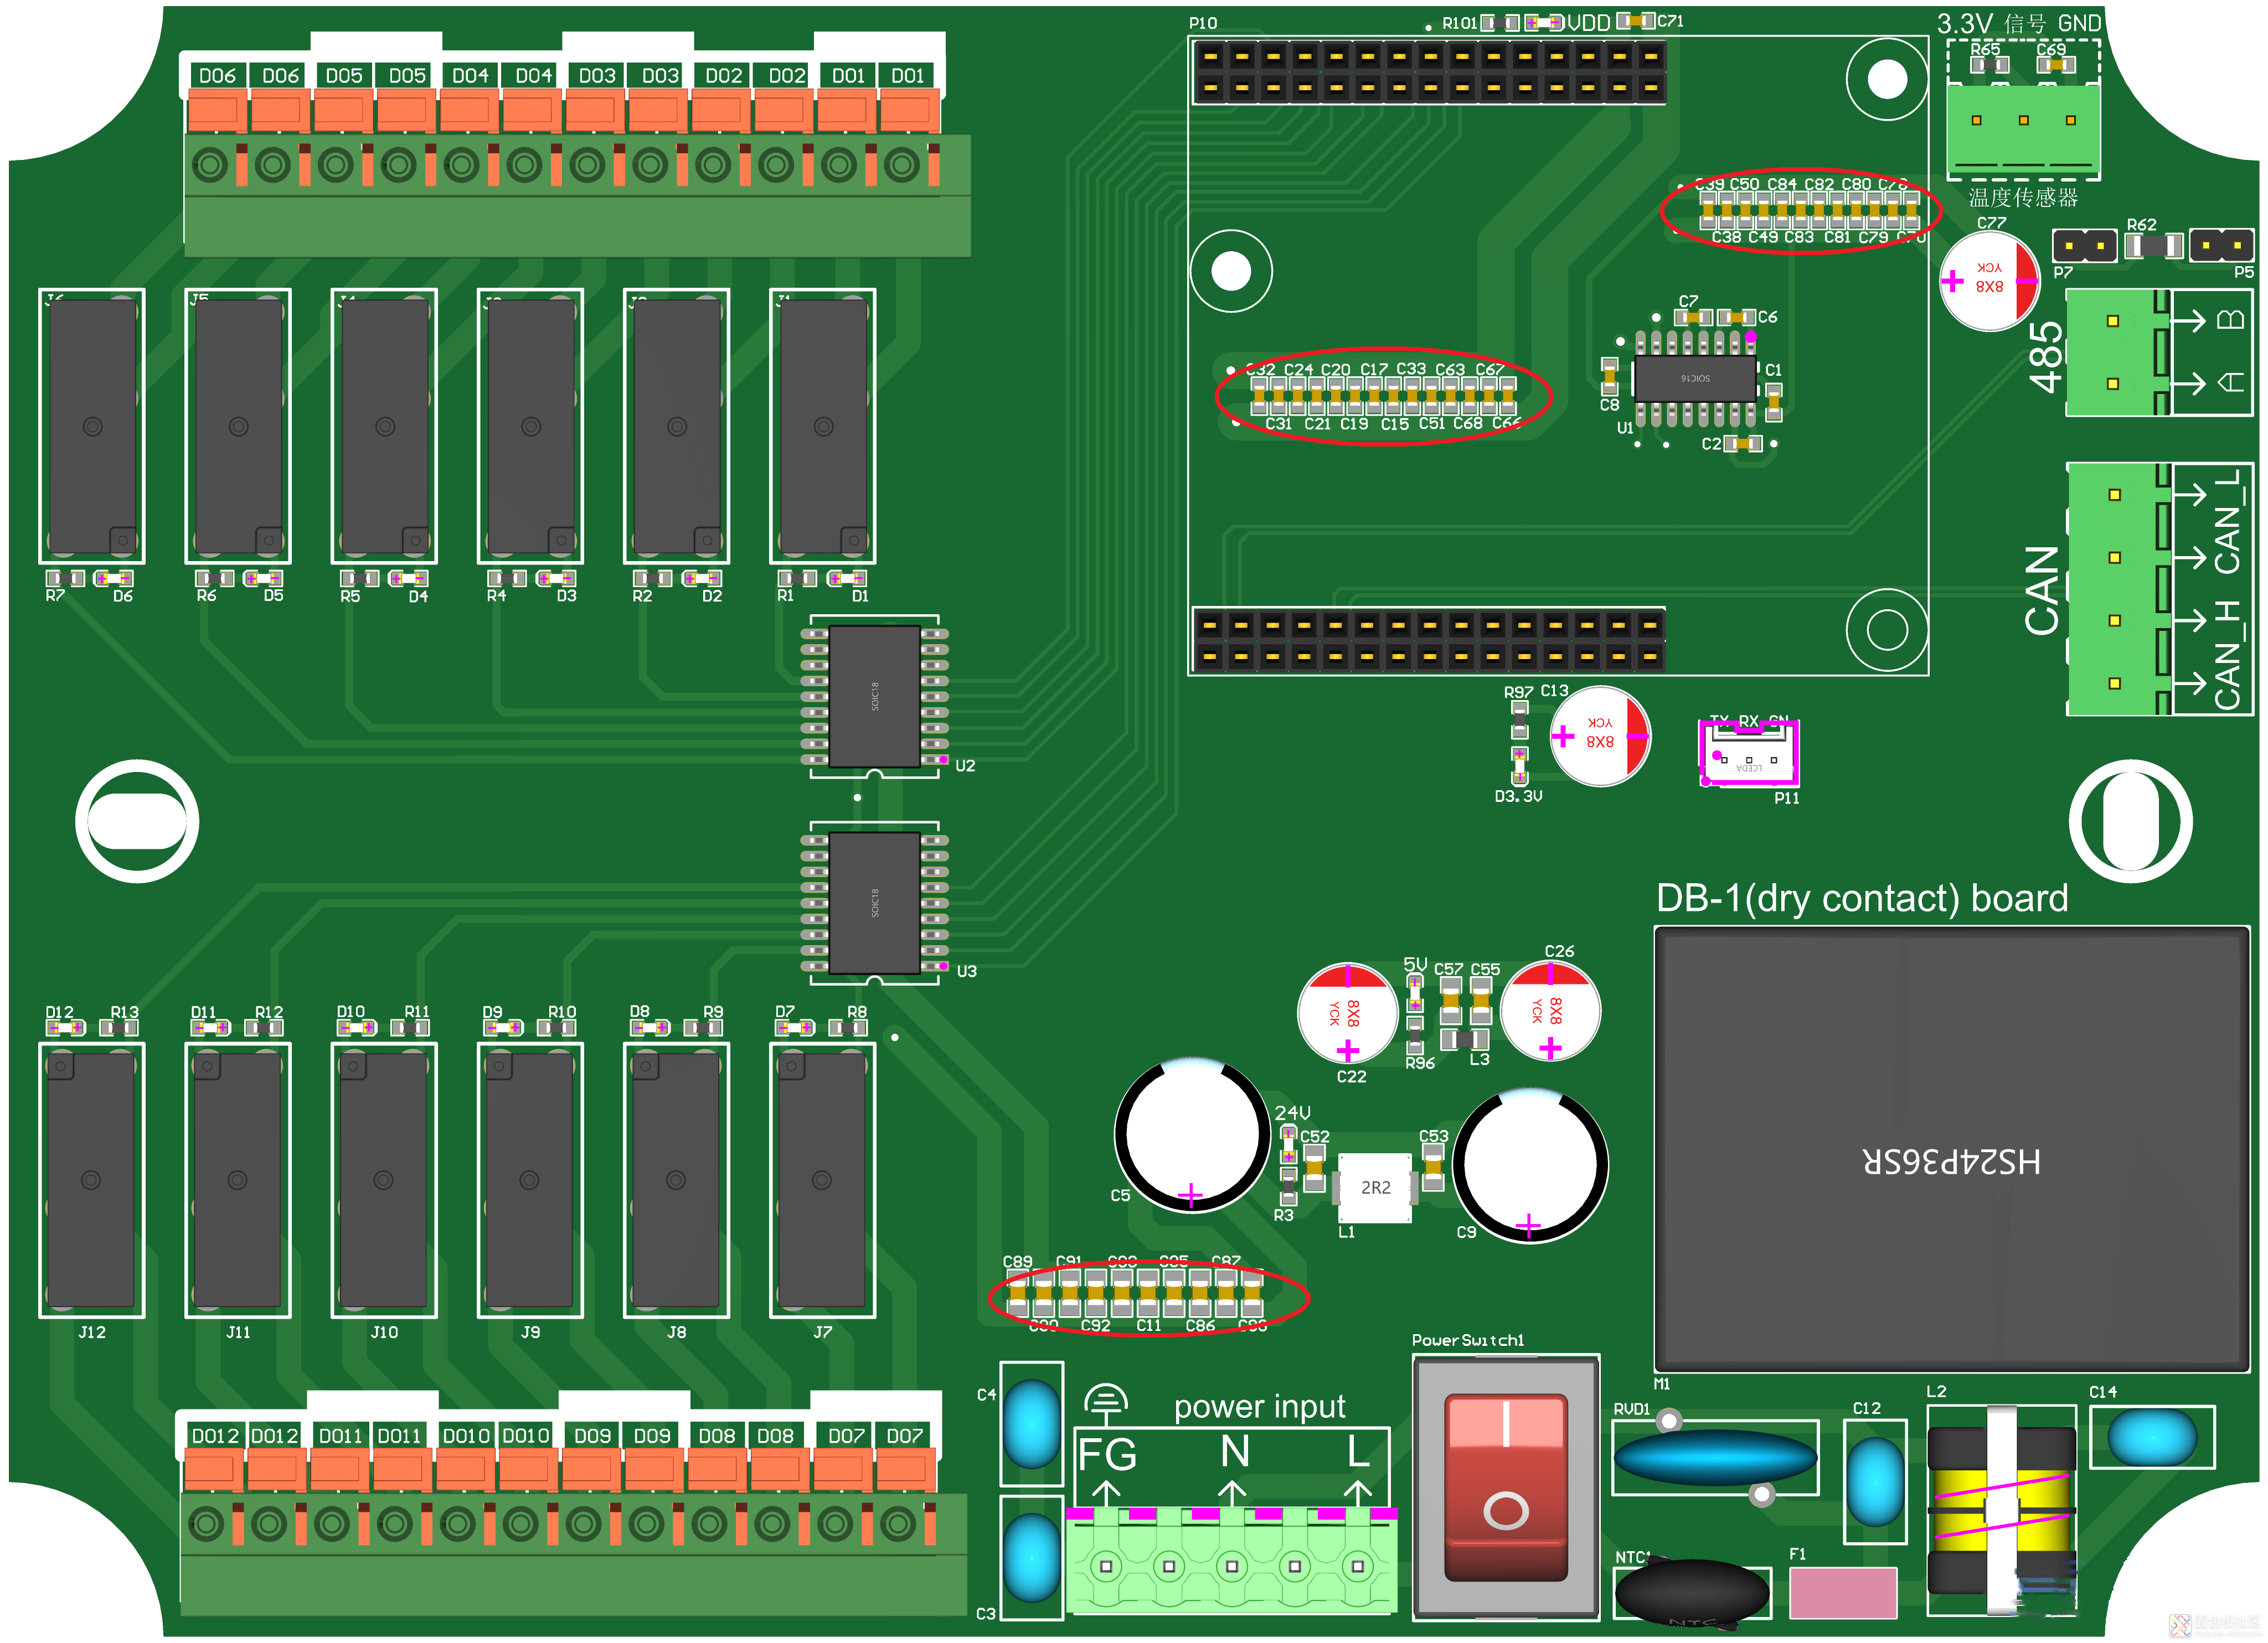
Task: Click the oval mounting hole on the right side
Action: pyautogui.click(x=2130, y=821)
